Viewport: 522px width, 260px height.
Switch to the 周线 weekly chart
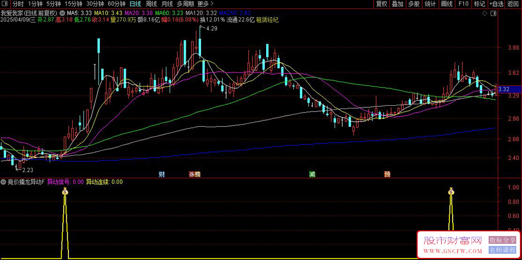(151, 4)
